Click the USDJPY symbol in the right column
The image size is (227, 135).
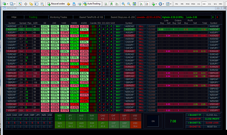(x=214, y=110)
